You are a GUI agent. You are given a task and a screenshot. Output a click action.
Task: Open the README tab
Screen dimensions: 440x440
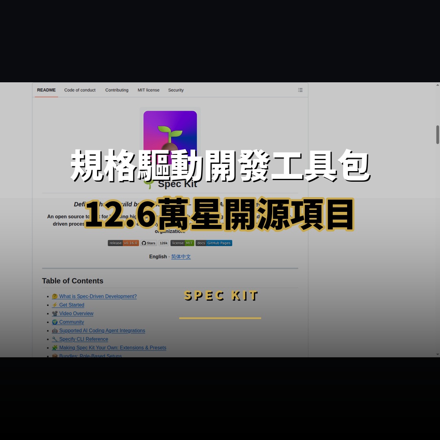[x=46, y=90]
